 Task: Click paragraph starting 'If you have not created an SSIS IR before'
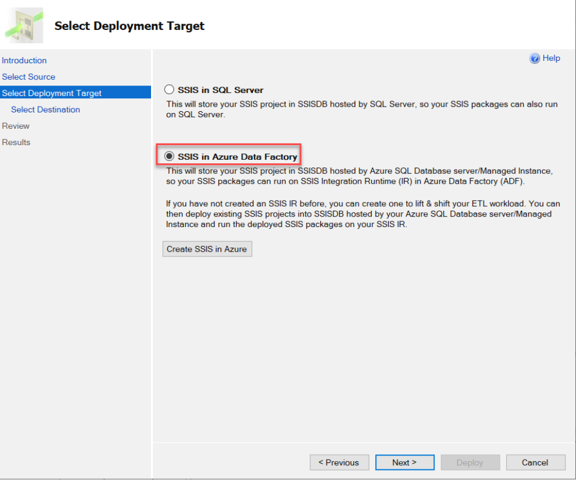[363, 214]
